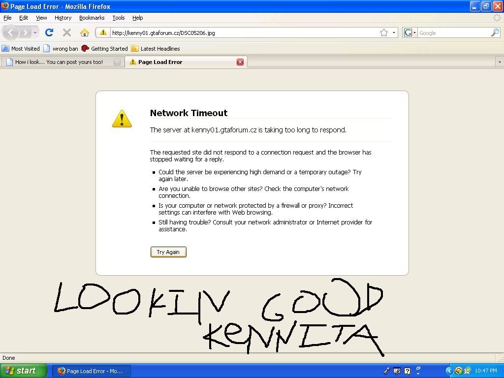This screenshot has width=504, height=378.
Task: Open the File menu
Action: click(7, 18)
